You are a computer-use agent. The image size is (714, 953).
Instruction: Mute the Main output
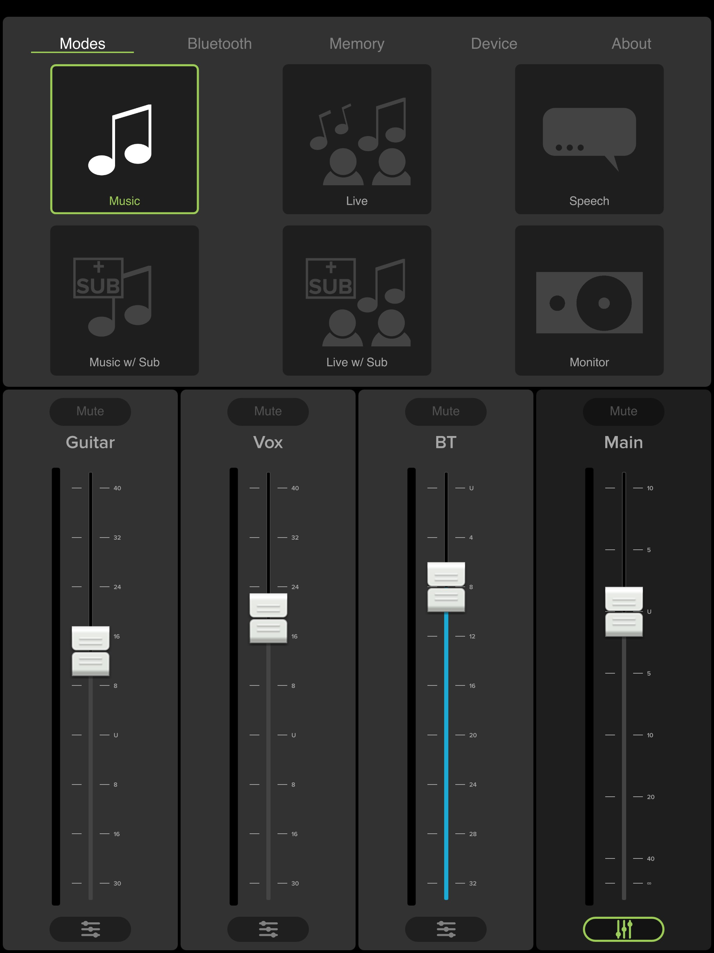click(623, 411)
